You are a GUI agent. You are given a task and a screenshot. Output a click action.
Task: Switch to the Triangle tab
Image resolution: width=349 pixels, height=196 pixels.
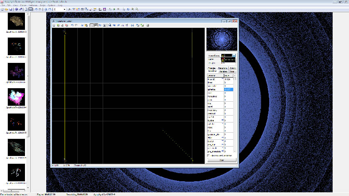coord(212,68)
